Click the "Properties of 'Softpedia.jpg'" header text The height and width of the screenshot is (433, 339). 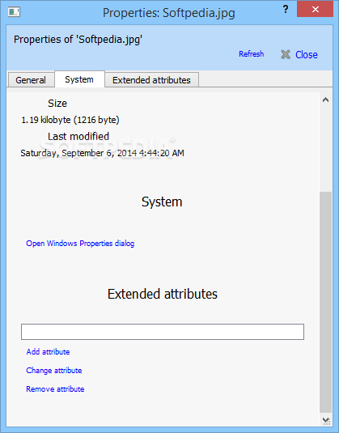78,40
